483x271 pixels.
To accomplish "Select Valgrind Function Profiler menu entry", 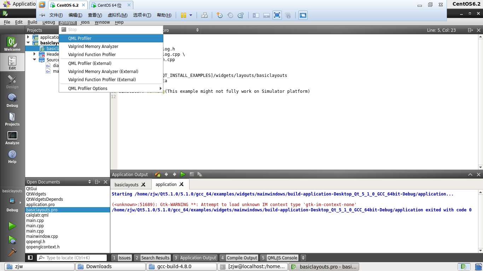I will coord(111,54).
